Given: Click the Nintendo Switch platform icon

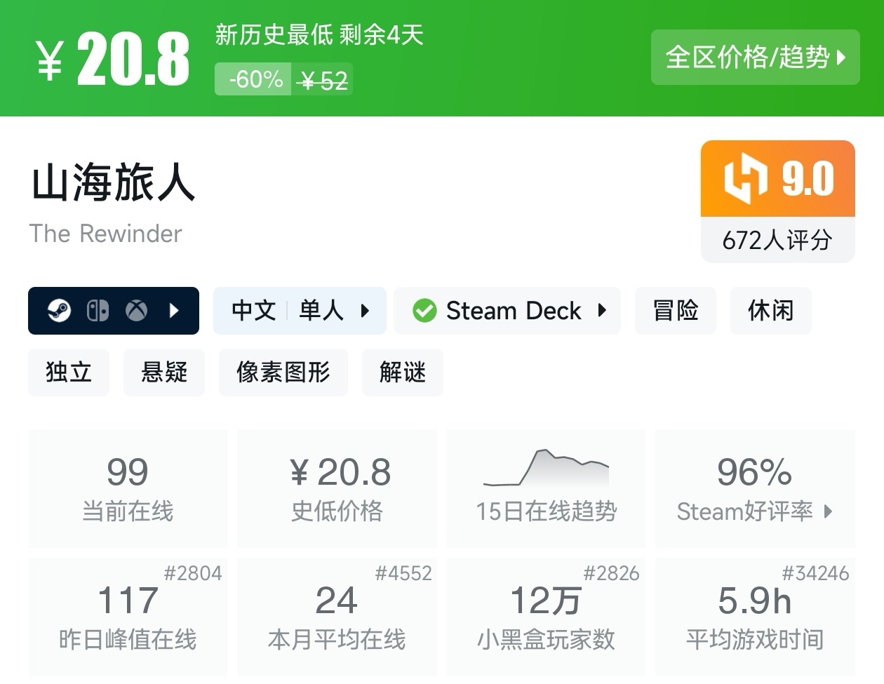Looking at the screenshot, I should tap(98, 310).
